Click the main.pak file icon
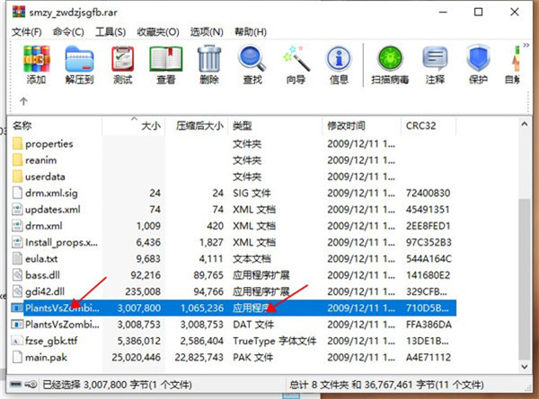Image resolution: width=539 pixels, height=399 pixels. point(17,357)
